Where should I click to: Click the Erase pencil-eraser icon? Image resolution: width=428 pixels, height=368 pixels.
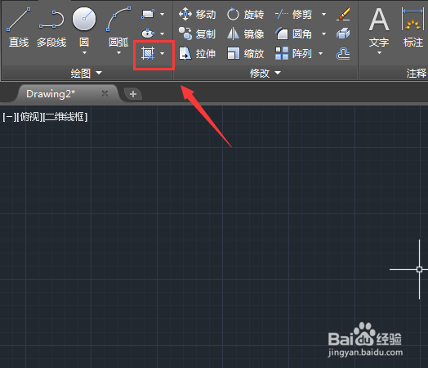point(343,14)
